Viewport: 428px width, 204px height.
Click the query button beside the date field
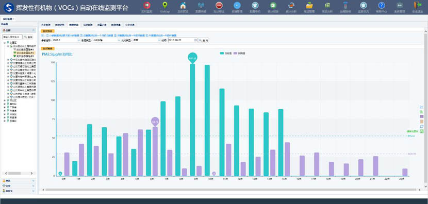[x=204, y=40]
